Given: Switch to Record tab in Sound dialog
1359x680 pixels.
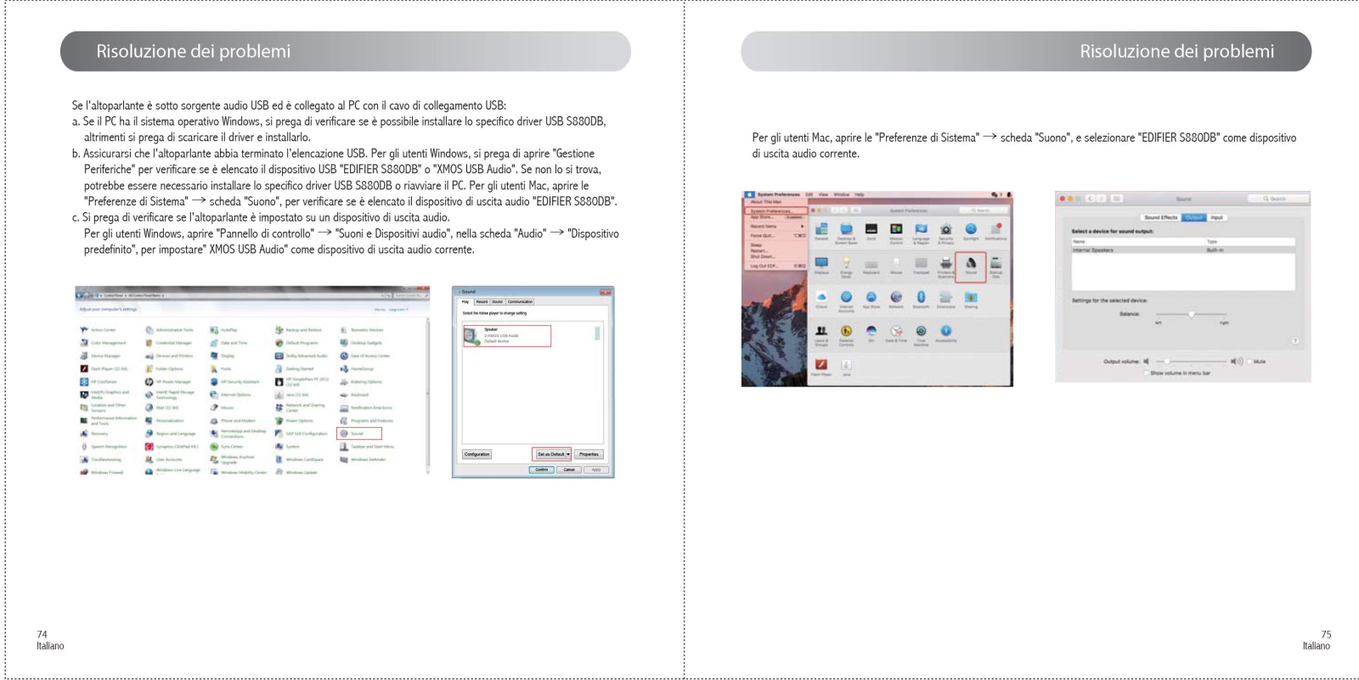Looking at the screenshot, I should point(482,301).
